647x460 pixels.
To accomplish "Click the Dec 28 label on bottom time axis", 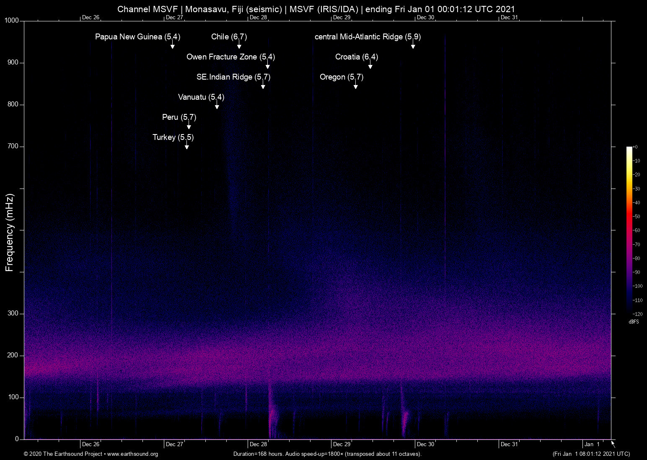I will pos(258,444).
